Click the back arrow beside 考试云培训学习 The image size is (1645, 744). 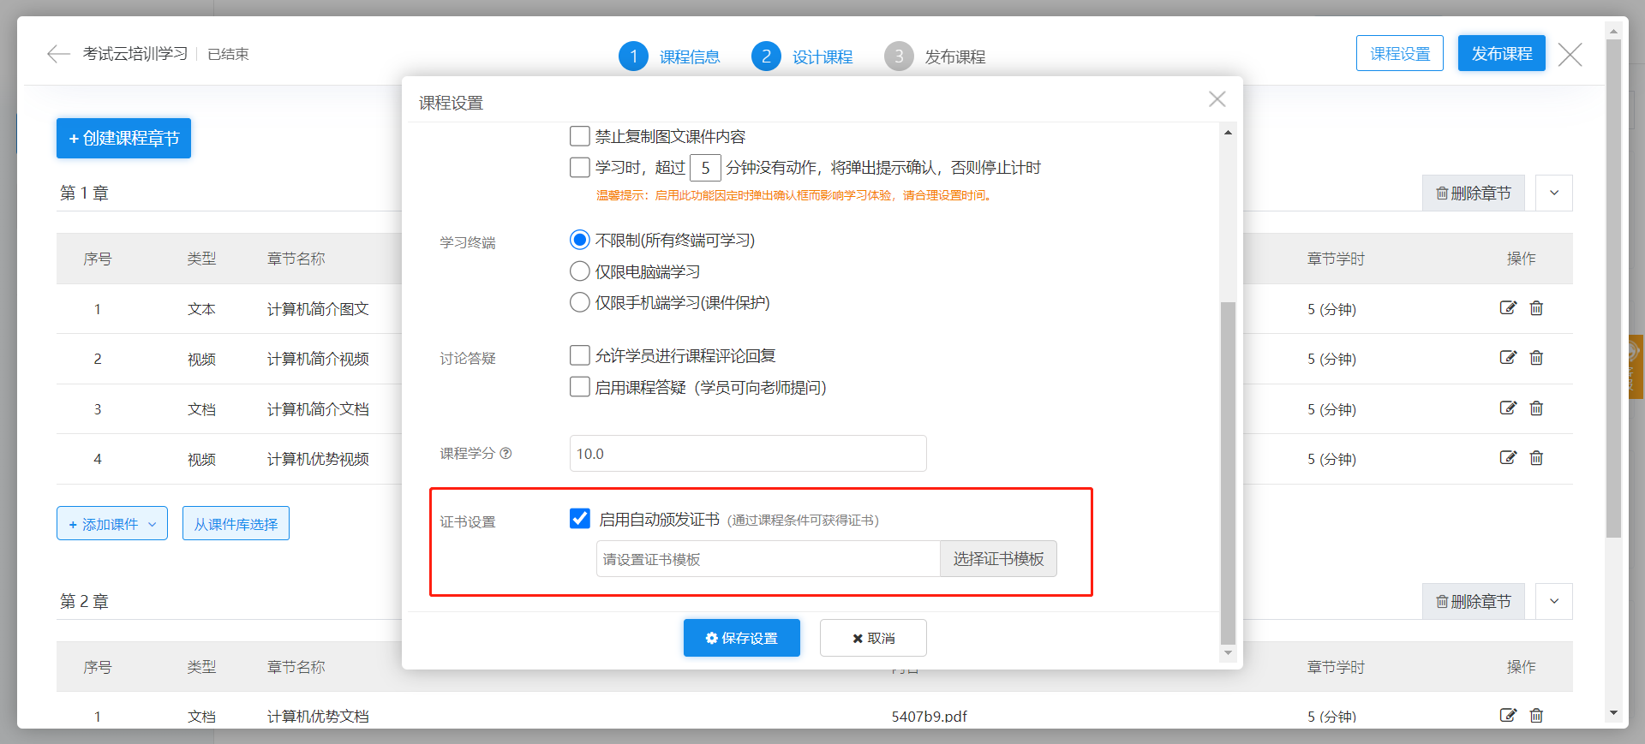pyautogui.click(x=58, y=54)
